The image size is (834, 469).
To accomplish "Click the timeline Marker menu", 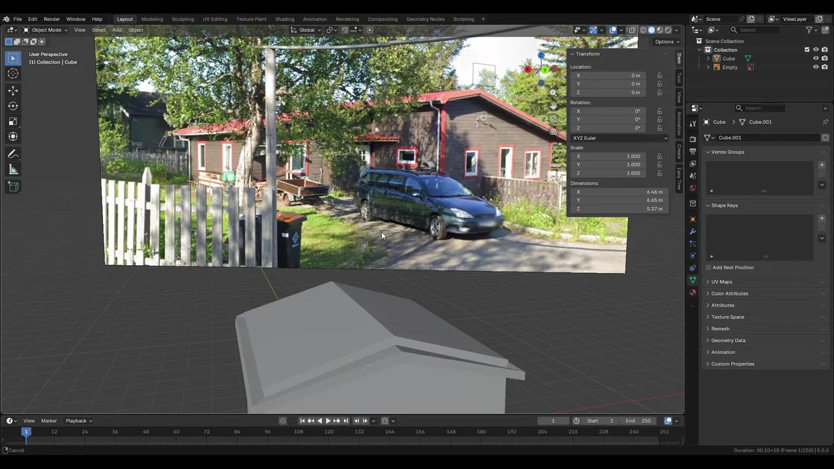I will click(x=49, y=421).
